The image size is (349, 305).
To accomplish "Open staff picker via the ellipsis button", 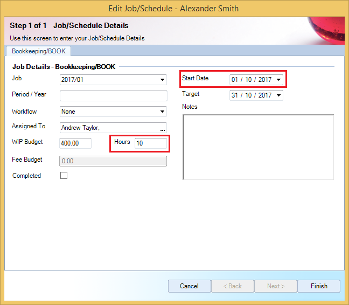I will 163,129.
